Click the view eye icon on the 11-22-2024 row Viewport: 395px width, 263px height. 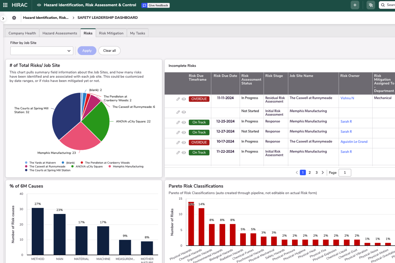(x=184, y=152)
